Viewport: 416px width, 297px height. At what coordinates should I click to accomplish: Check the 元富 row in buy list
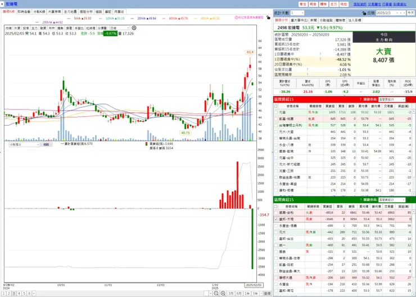point(276,113)
